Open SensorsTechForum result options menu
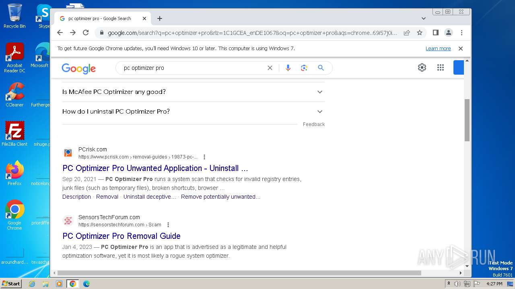515x289 pixels. tap(168, 225)
